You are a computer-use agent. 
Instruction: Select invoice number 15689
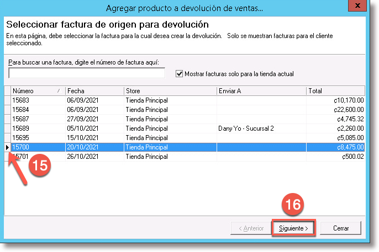click(20, 128)
